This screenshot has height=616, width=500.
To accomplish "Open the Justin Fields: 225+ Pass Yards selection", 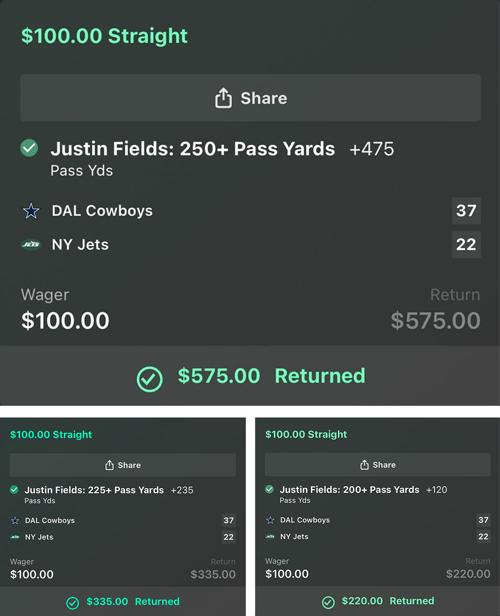I will [94, 490].
